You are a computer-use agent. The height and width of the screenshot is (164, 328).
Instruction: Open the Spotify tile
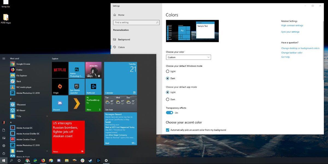[x=93, y=70]
